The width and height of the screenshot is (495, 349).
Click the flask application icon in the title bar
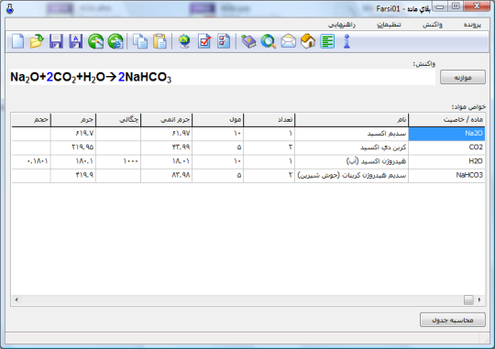coord(10,8)
